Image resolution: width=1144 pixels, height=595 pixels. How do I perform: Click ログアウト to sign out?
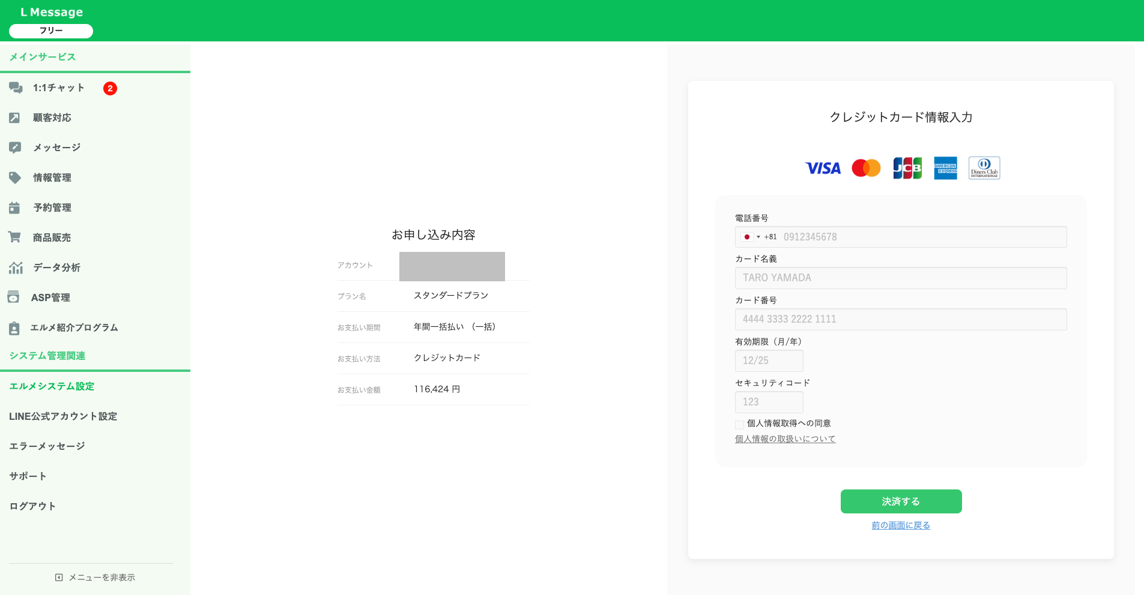point(32,506)
